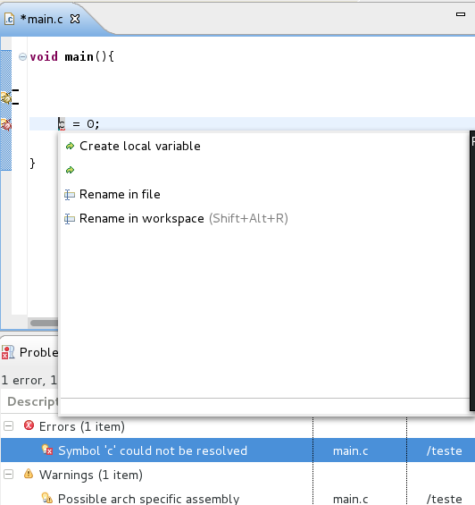
Task: Place cursor on 'c = 0;' line
Action: (x=252, y=124)
